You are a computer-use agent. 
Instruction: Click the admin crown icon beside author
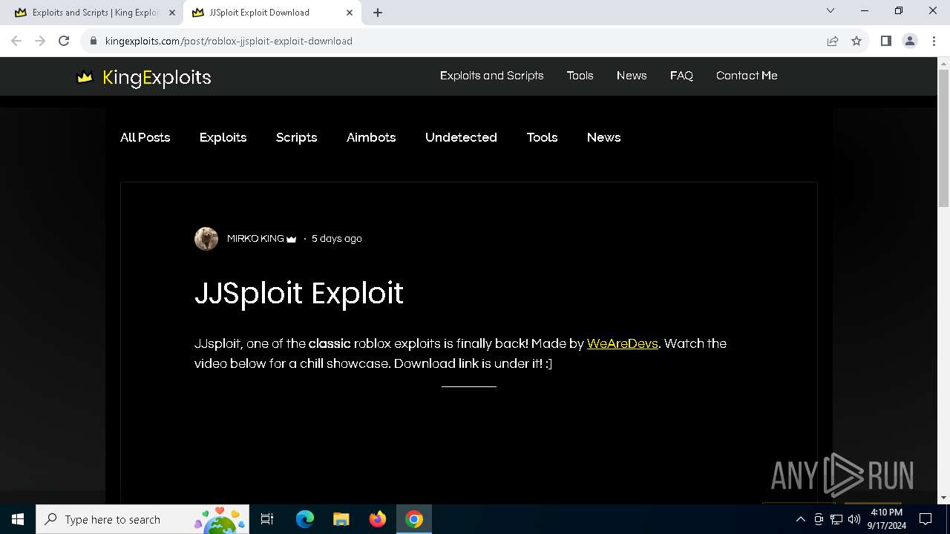[x=291, y=239]
